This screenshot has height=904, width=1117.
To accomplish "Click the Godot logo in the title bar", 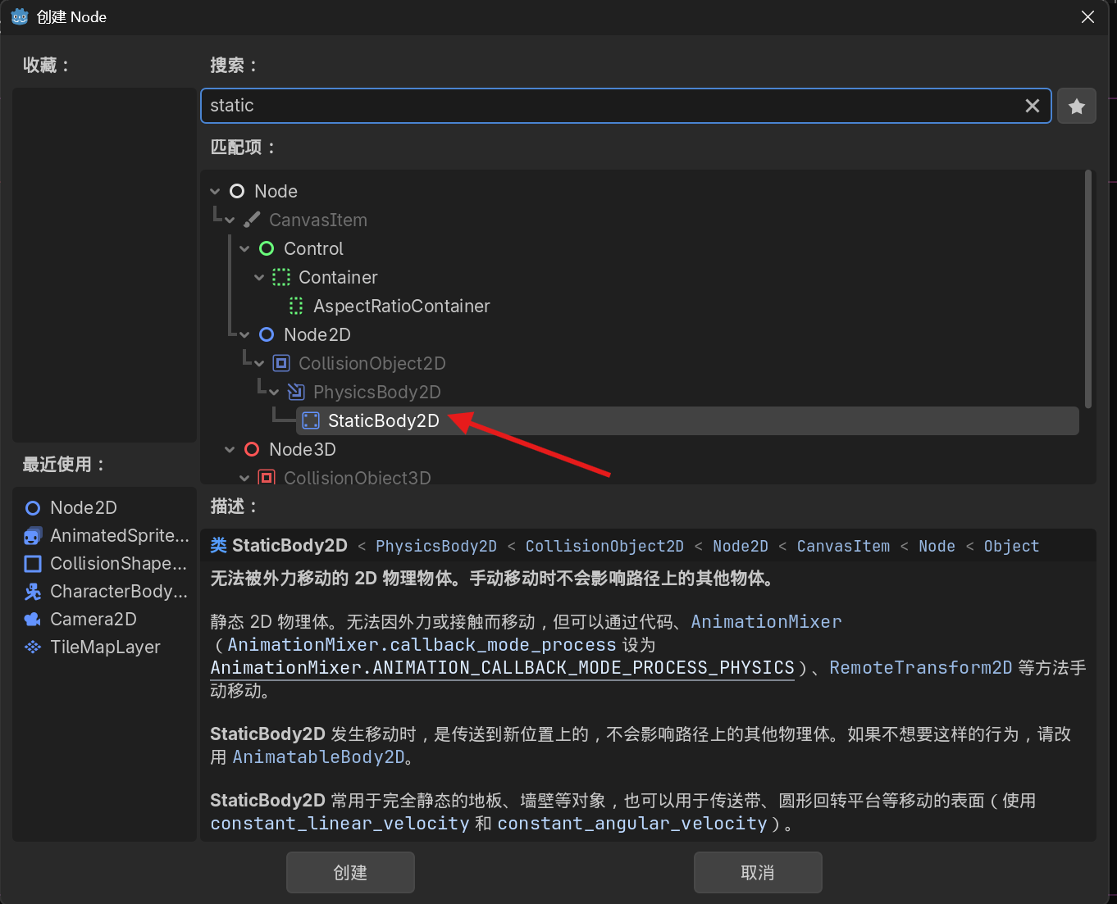I will 20,16.
